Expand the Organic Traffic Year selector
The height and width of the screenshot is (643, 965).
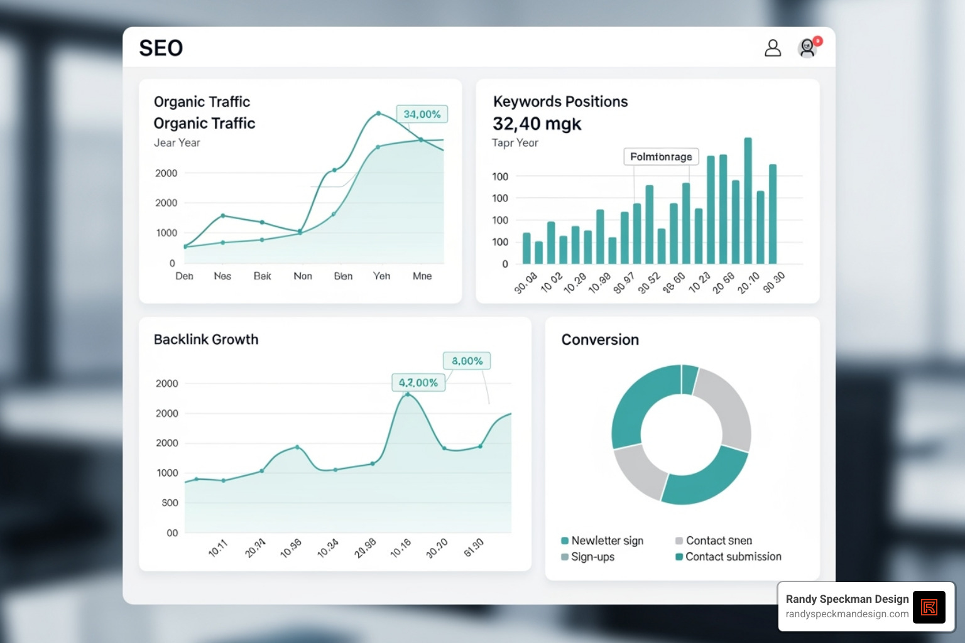[178, 143]
